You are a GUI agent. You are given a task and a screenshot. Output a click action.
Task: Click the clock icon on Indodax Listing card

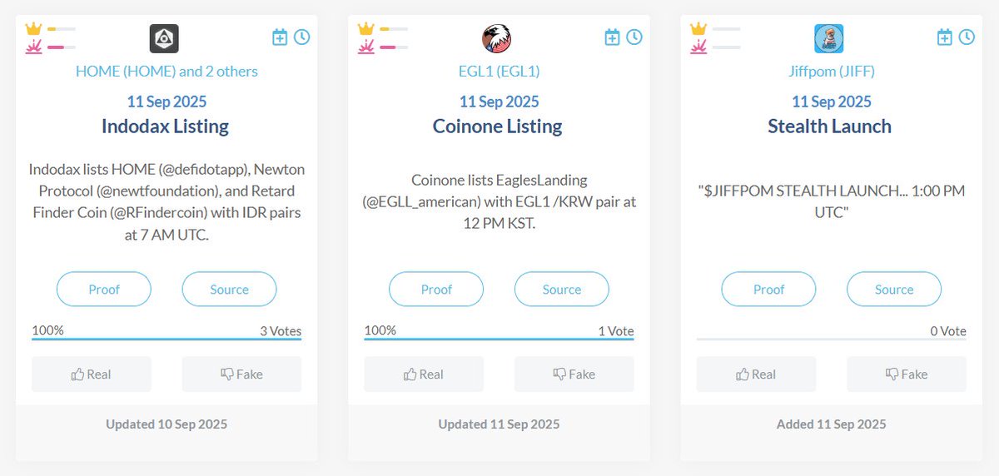pos(301,37)
